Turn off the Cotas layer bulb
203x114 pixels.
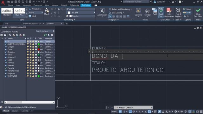28,49
